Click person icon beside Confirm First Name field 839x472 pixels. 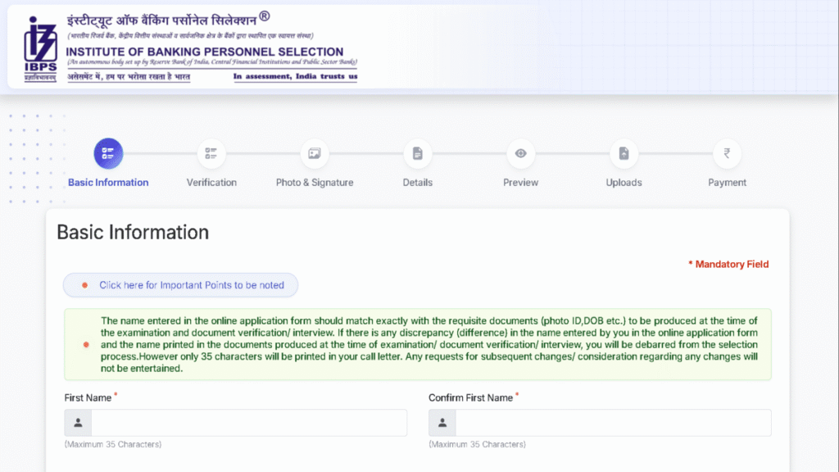(x=442, y=423)
